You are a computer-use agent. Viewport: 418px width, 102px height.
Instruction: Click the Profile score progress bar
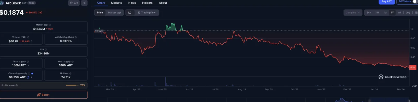tap(72, 85)
